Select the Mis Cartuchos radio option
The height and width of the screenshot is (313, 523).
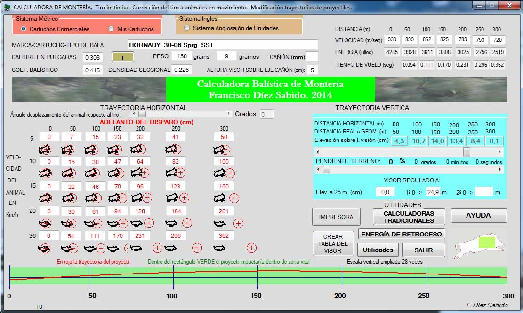pos(111,29)
